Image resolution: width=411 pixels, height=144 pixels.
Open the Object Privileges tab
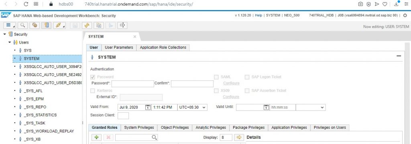(x=175, y=128)
